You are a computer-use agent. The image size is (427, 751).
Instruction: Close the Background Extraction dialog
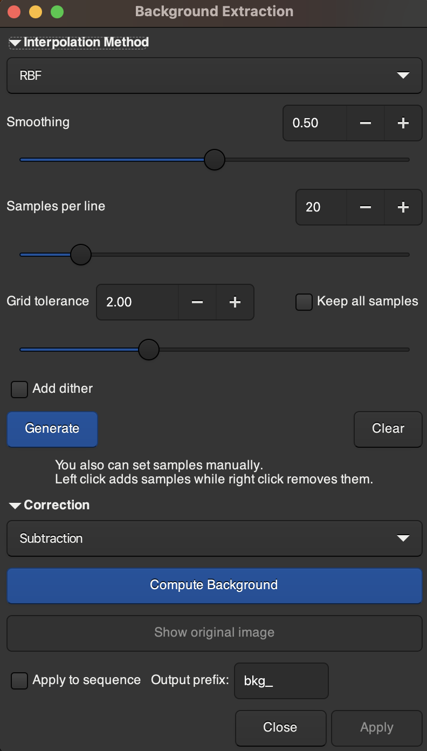280,728
